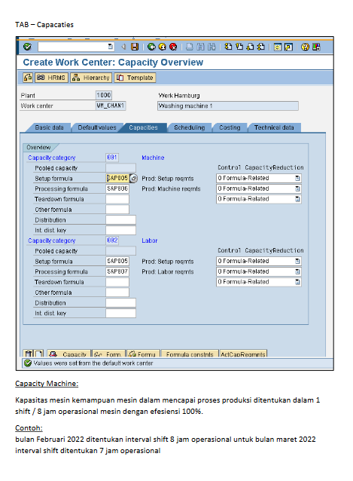Click the Labor capacity category link
The height and width of the screenshot is (481, 353).
point(150,240)
